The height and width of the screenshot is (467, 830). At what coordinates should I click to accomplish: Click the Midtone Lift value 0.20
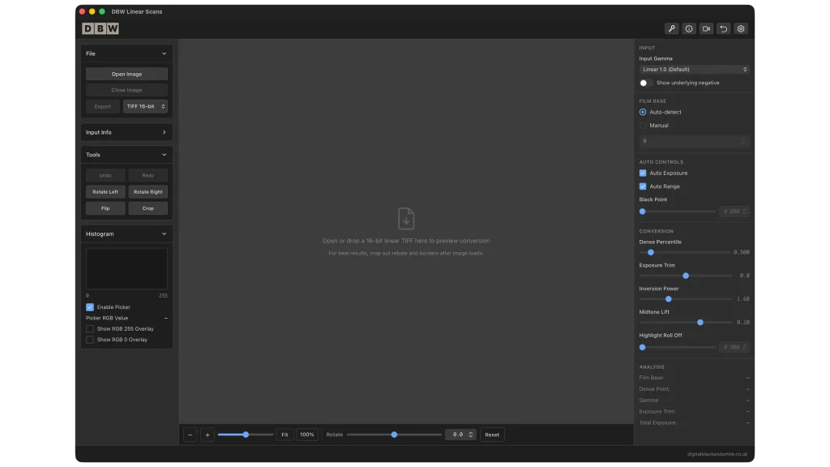point(742,323)
